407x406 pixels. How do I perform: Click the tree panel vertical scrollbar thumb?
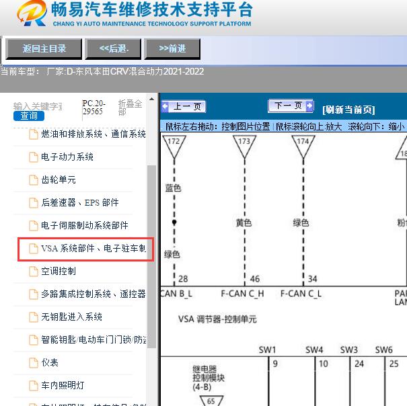point(151,256)
